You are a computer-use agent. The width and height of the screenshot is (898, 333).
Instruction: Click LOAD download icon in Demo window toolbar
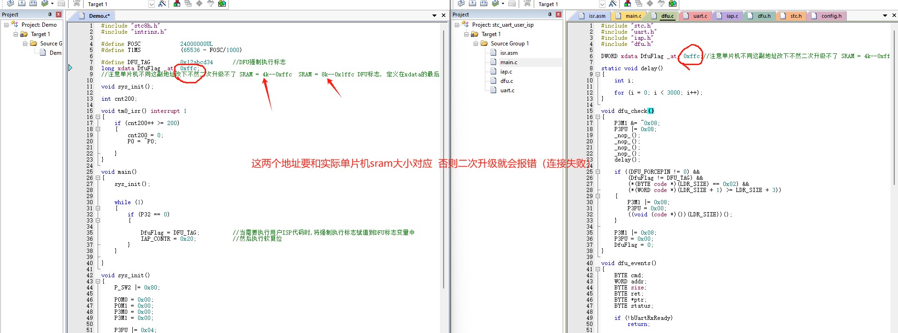(x=77, y=3)
